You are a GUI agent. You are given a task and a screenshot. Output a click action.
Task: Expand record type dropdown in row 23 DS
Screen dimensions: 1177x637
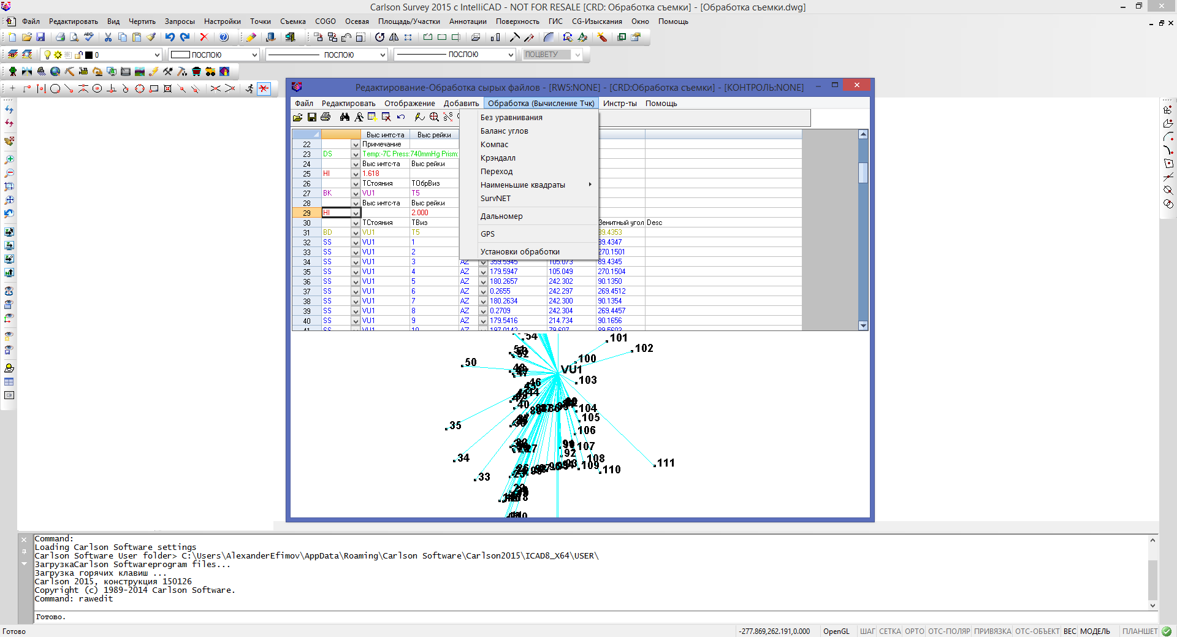tap(356, 154)
